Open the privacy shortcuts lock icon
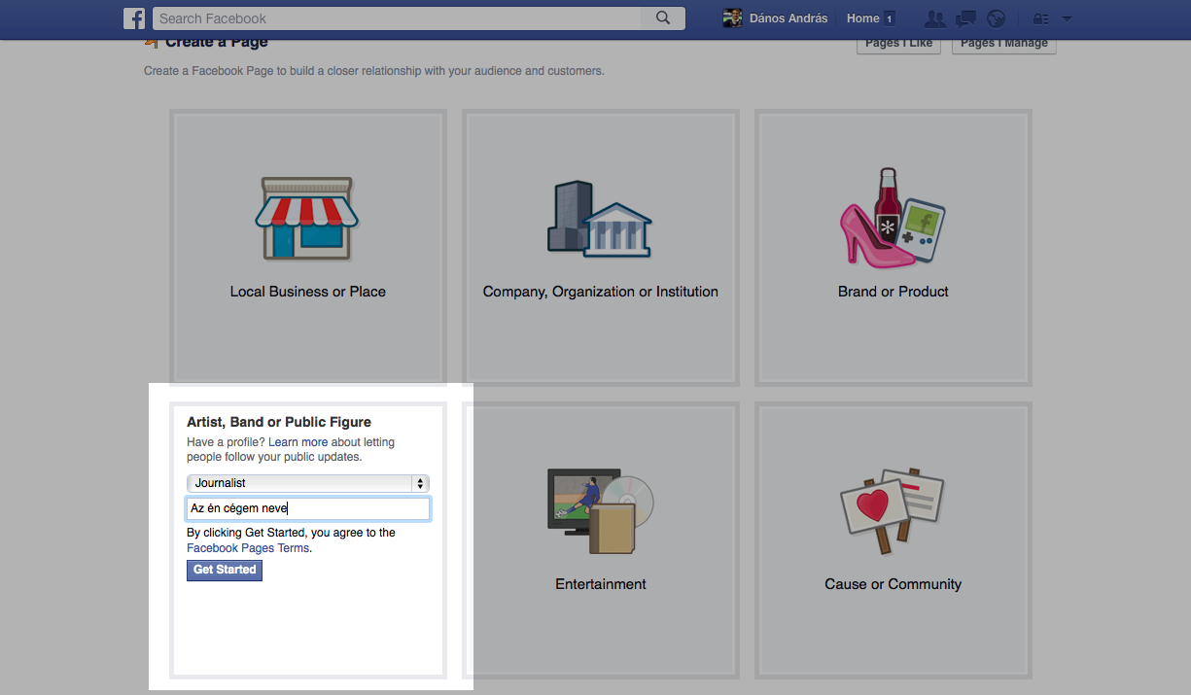The height and width of the screenshot is (695, 1191). tap(1040, 18)
